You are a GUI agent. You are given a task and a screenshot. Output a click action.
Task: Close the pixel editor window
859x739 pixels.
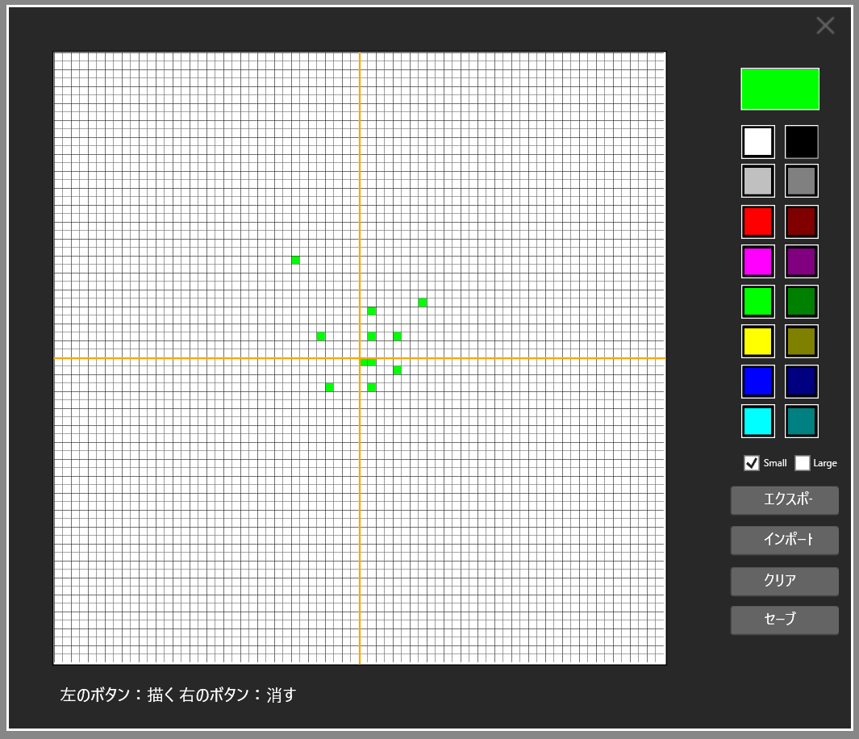pos(825,25)
